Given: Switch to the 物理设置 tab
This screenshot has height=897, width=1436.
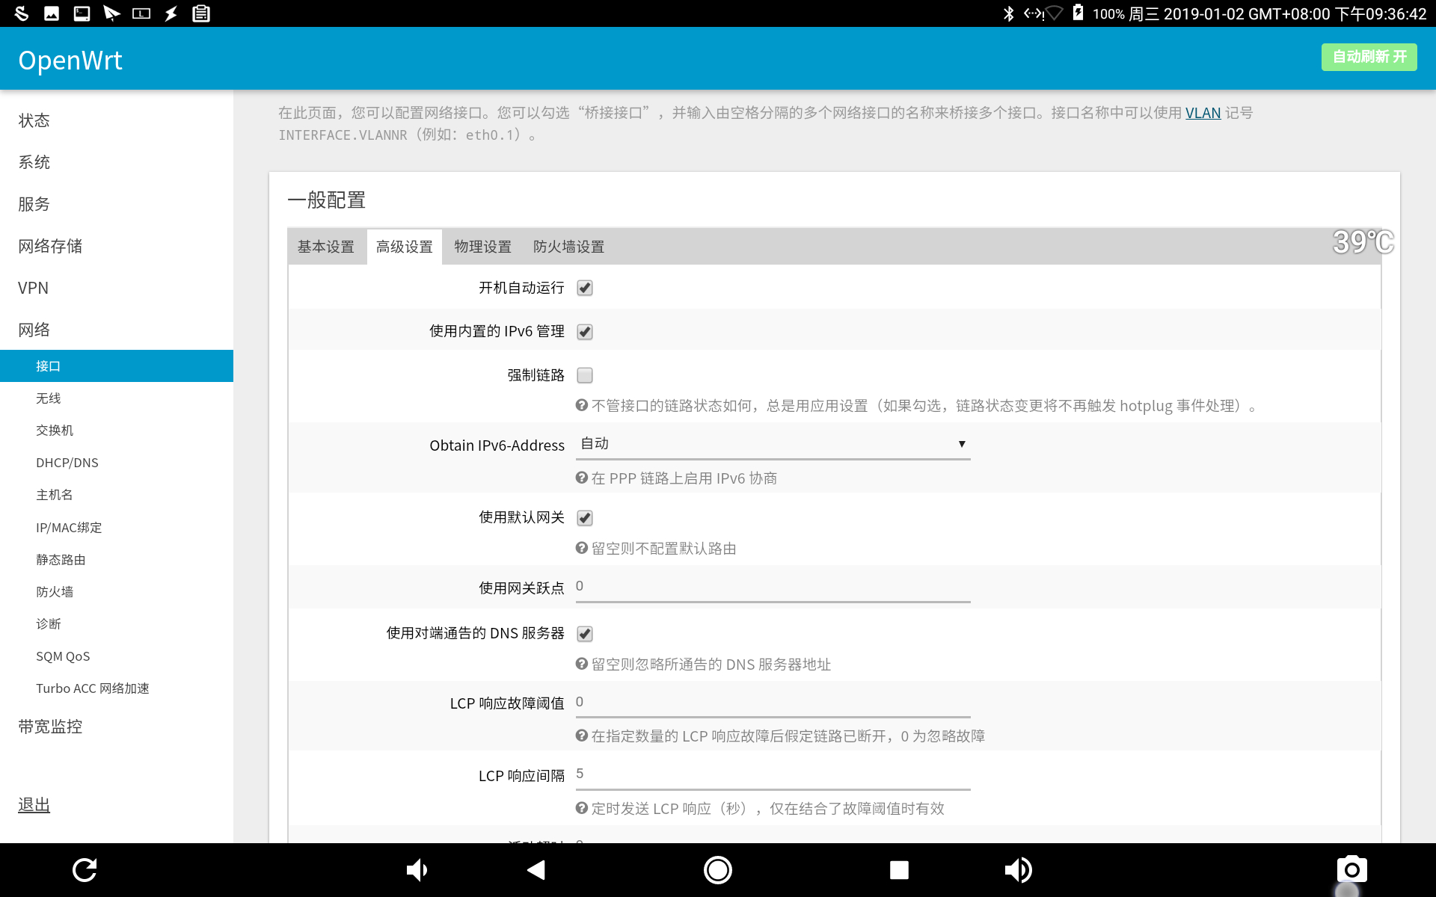Looking at the screenshot, I should [482, 247].
